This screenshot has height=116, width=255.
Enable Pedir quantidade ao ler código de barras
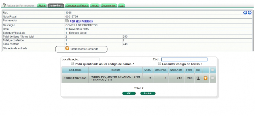pos(72,64)
